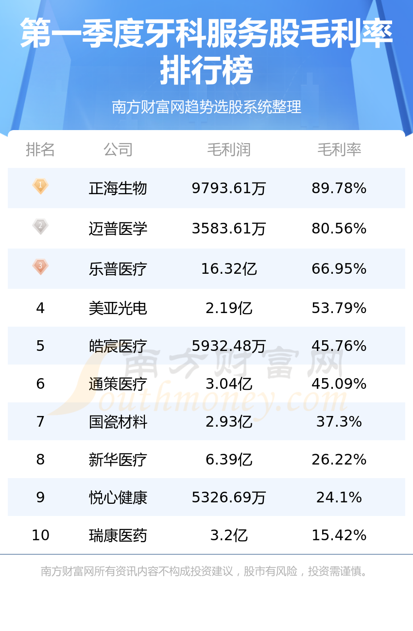The image size is (413, 631).
Task: Click company name 迈普医学
Action: [118, 229]
